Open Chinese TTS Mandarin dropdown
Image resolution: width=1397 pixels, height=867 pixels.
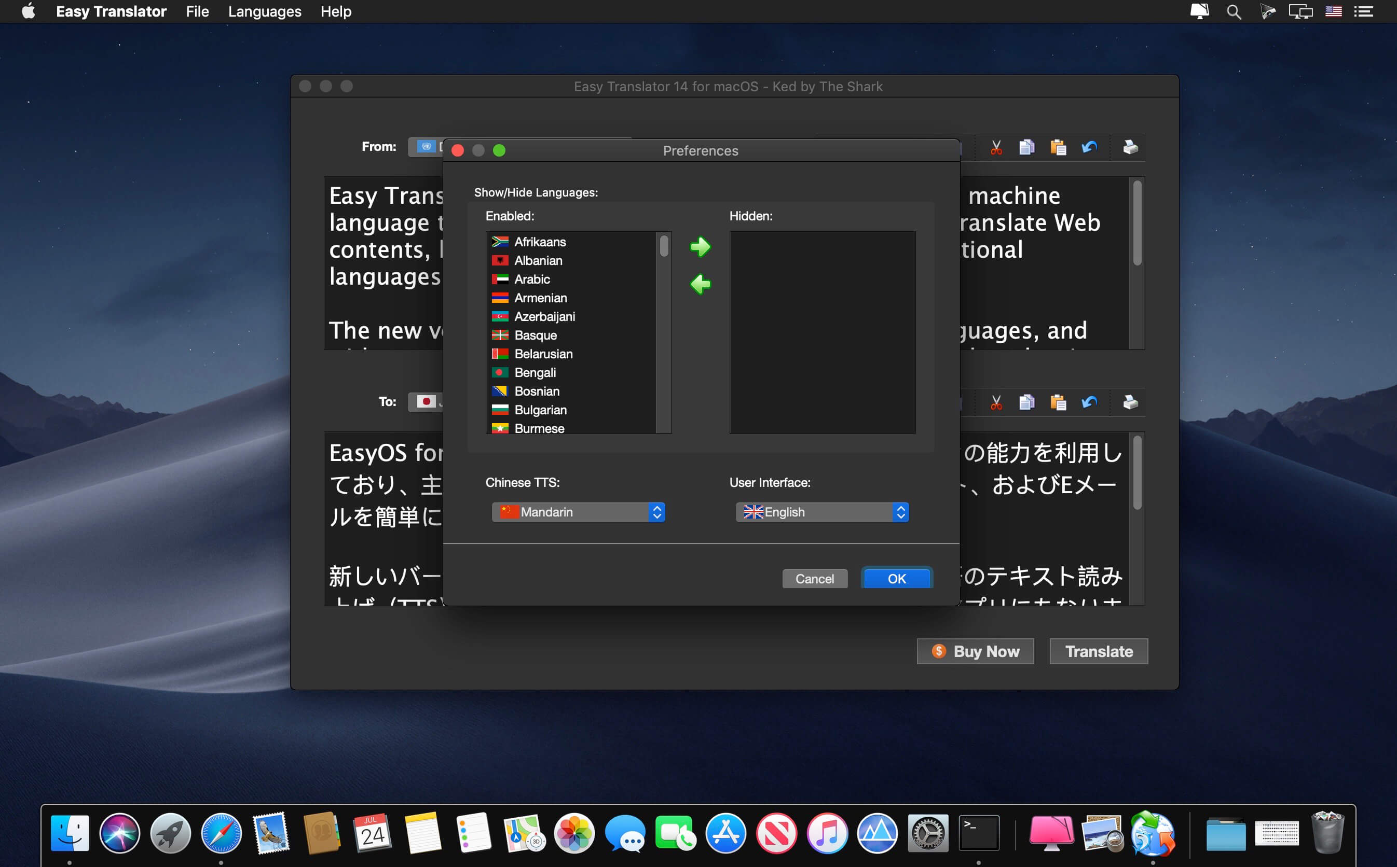pyautogui.click(x=578, y=512)
